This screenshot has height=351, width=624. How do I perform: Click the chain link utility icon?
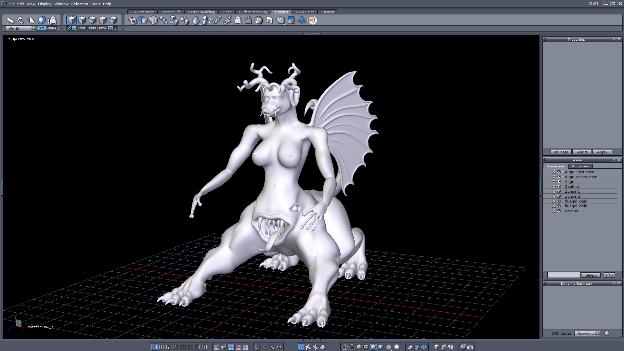[x=217, y=20]
